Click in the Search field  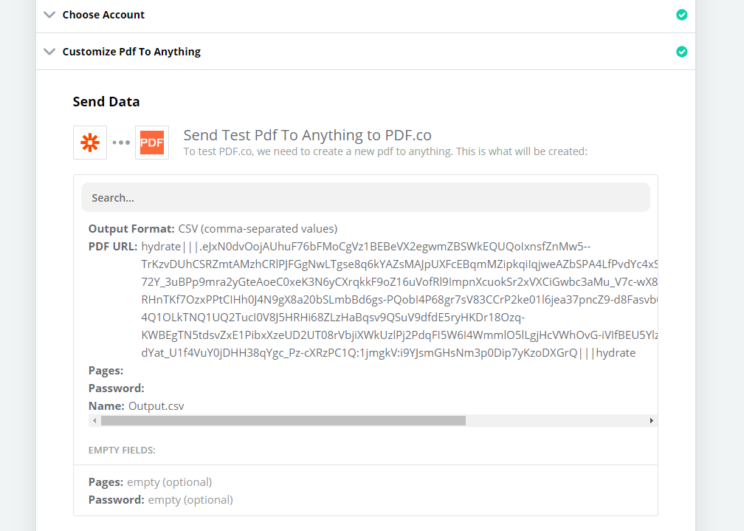point(365,197)
